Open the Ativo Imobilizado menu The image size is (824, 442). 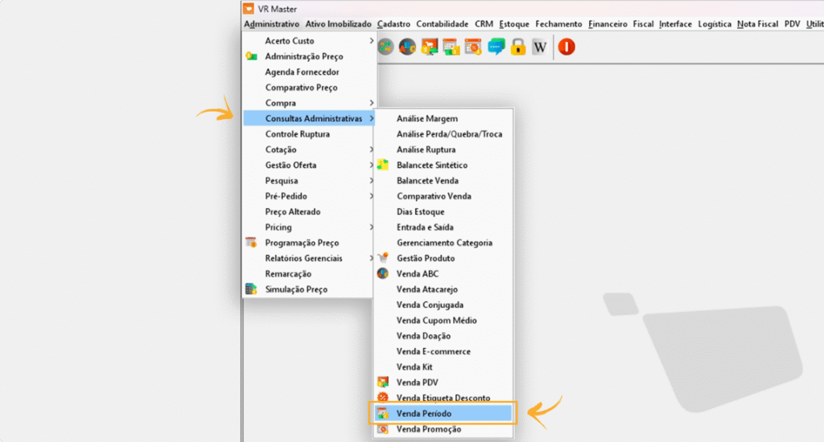point(339,24)
